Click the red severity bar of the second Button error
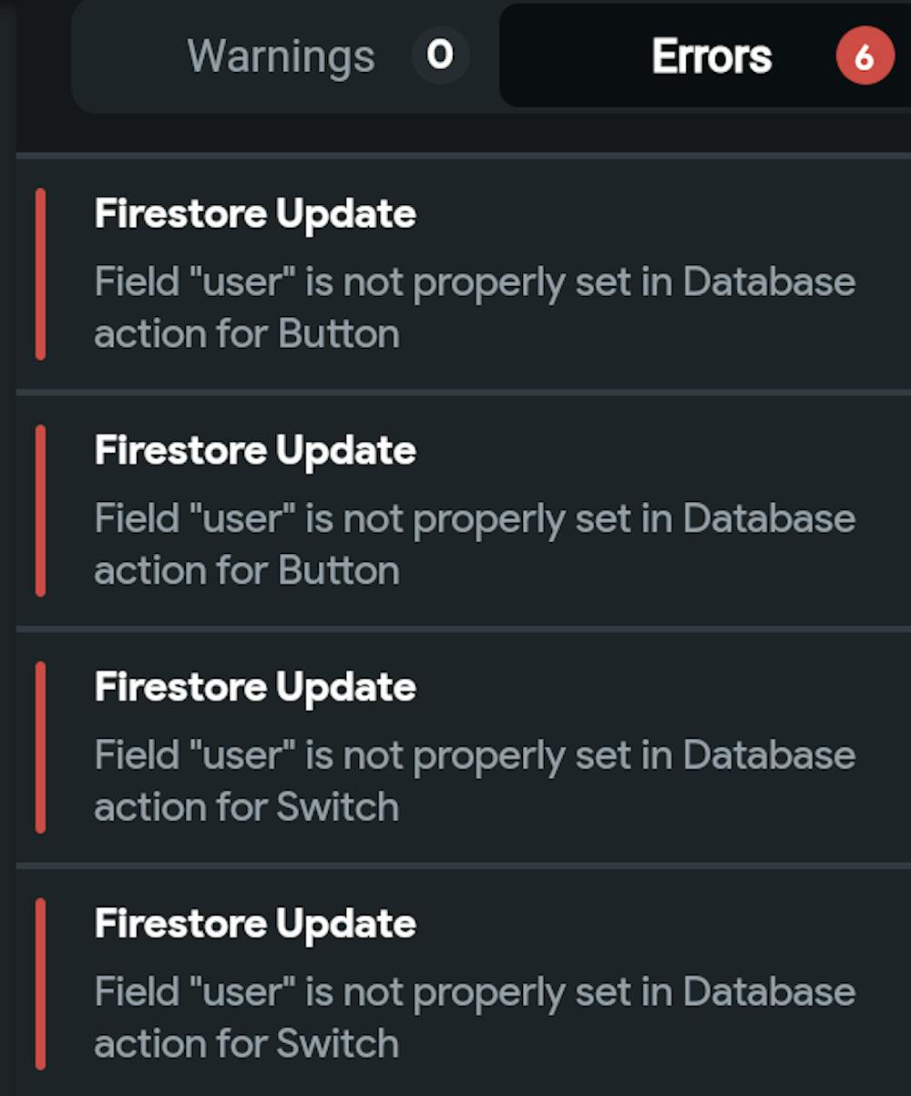This screenshot has height=1096, width=911. pos(40,511)
